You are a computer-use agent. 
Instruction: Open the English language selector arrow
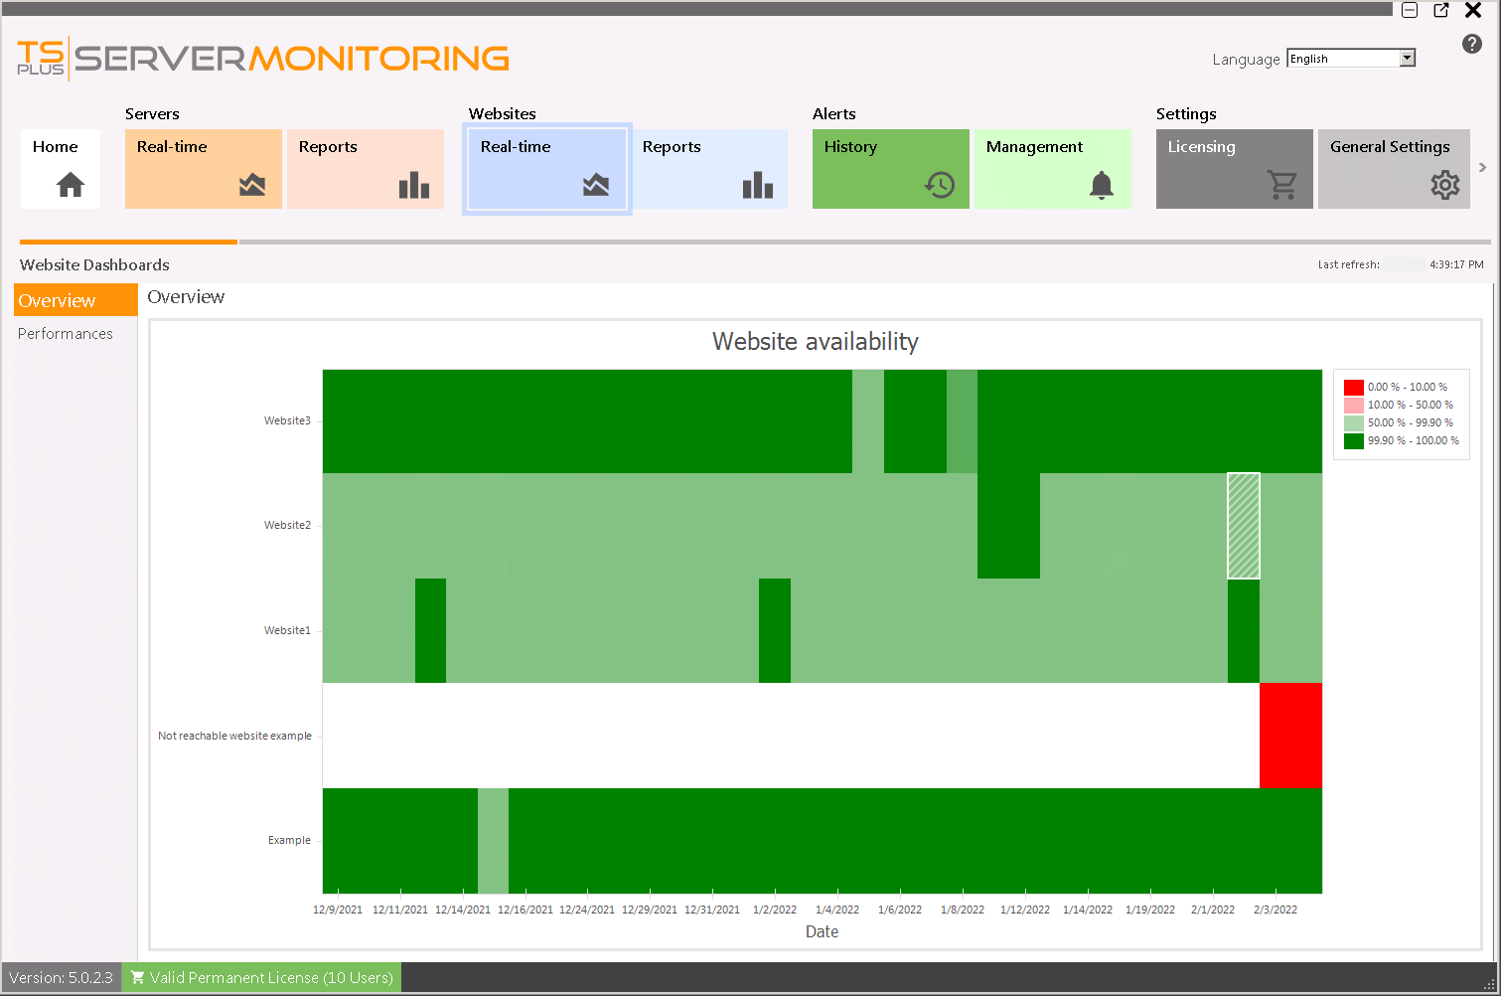tap(1408, 58)
